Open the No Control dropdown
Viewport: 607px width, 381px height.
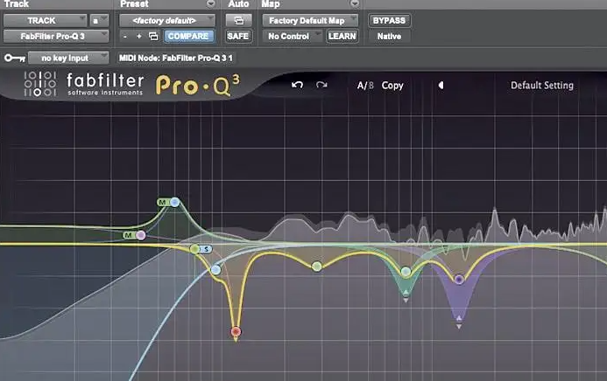coord(293,37)
